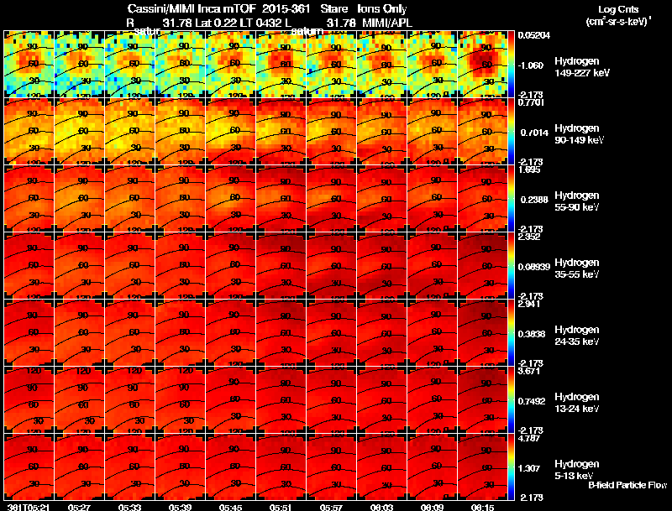Click the '05:33' time label
672x511 pixels.
pos(130,507)
